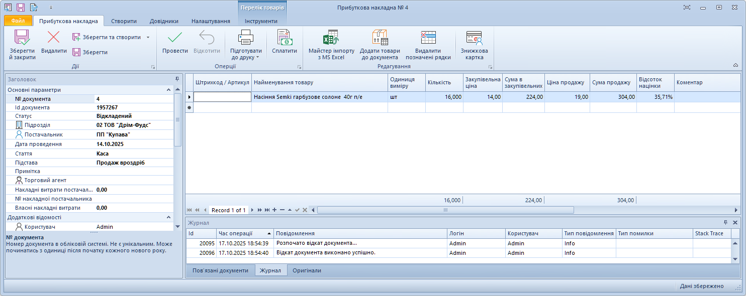Toggle the pin on the Журнал panel

pyautogui.click(x=725, y=222)
